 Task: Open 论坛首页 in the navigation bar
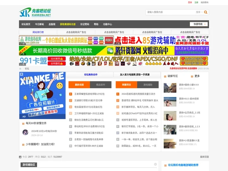[x=26, y=24]
